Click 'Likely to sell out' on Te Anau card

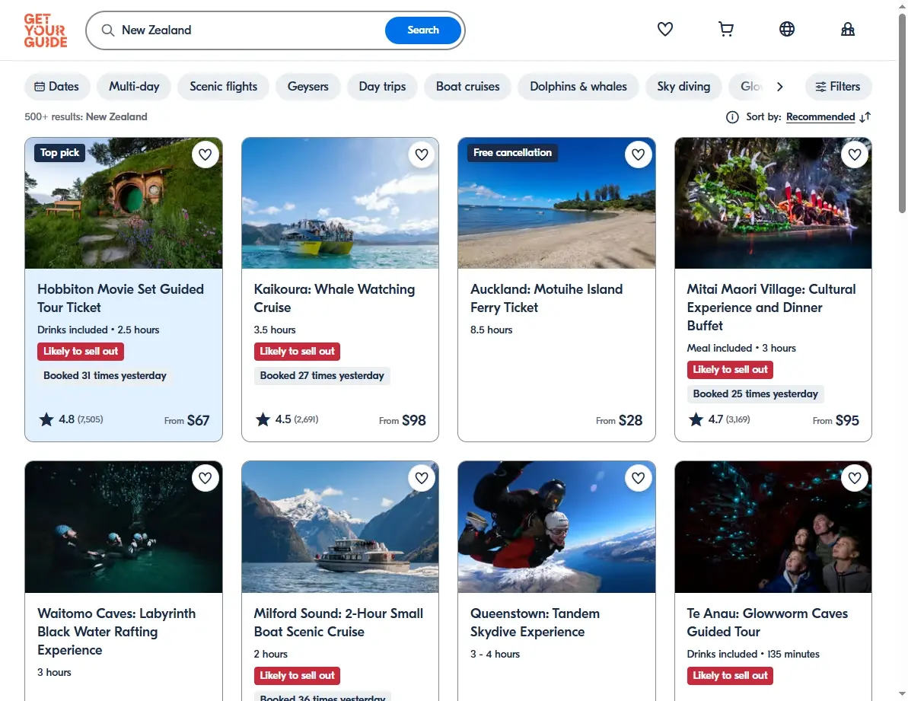coord(730,676)
